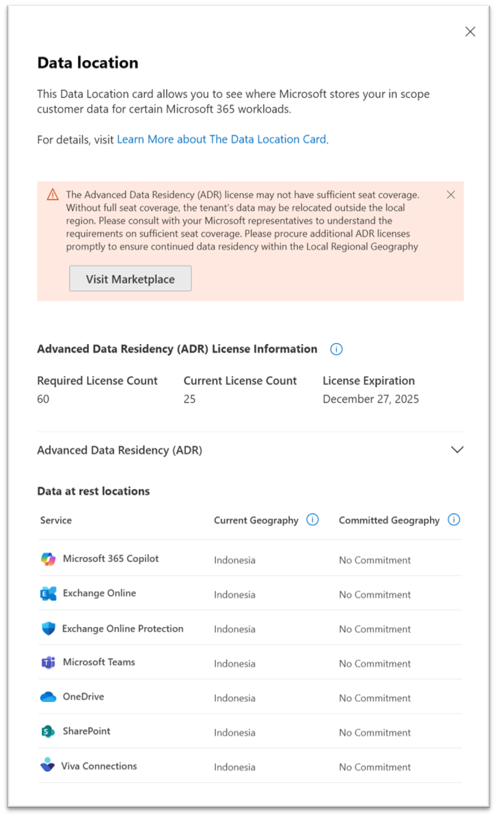This screenshot has width=497, height=817.
Task: Click the SharePoint service name
Action: (x=87, y=731)
